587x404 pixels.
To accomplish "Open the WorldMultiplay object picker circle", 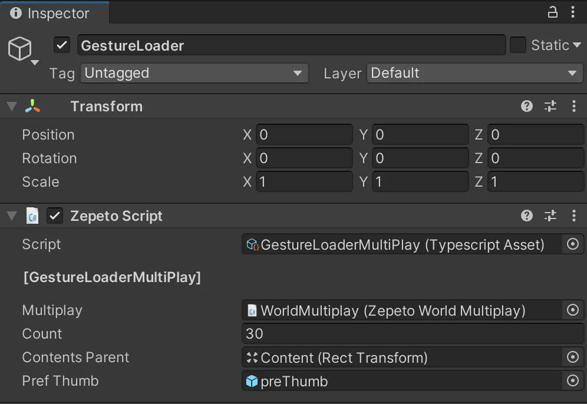I will 573,310.
